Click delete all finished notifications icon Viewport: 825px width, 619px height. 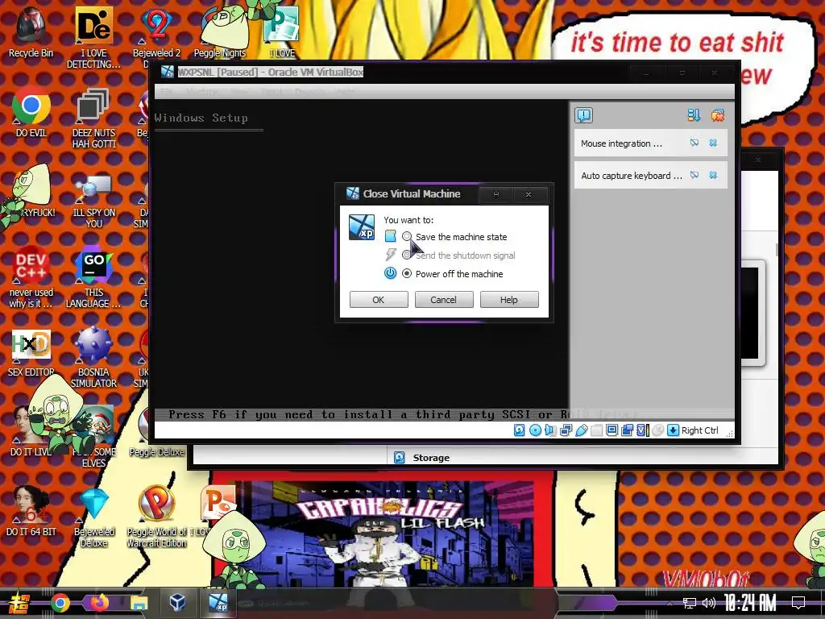(717, 114)
